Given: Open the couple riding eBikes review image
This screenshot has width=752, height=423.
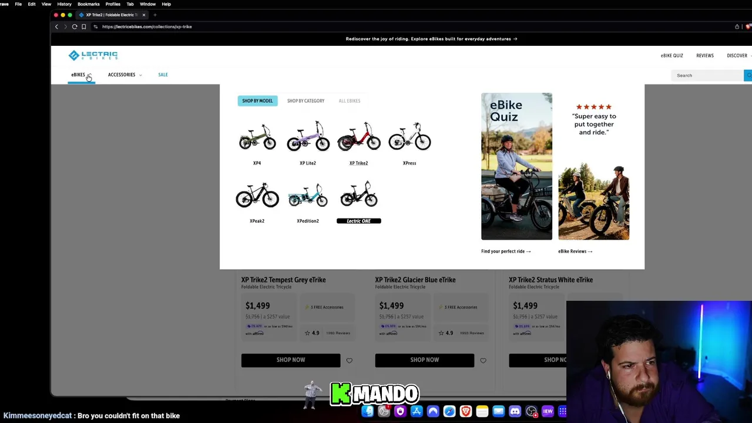Looking at the screenshot, I should point(593,202).
